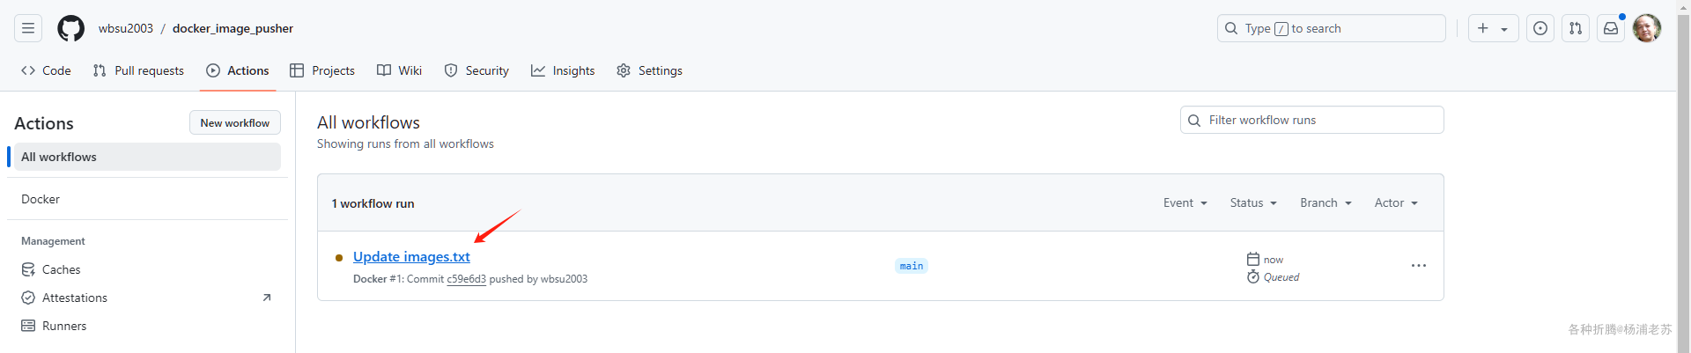Image resolution: width=1691 pixels, height=353 pixels.
Task: Open the user profile avatar menu
Action: (1647, 28)
